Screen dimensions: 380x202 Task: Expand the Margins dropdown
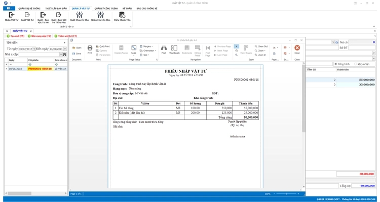click(147, 46)
